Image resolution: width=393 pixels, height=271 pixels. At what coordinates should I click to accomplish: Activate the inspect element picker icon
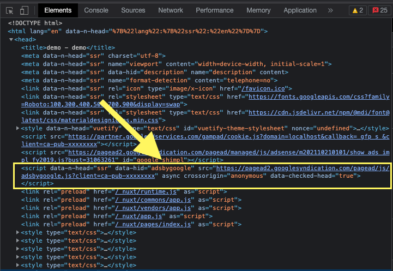point(9,10)
